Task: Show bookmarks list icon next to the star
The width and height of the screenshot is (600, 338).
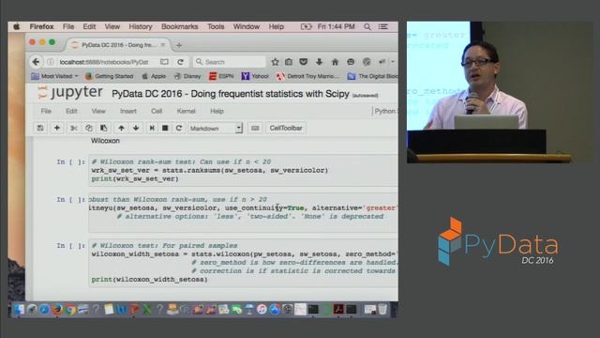Action: tap(289, 62)
